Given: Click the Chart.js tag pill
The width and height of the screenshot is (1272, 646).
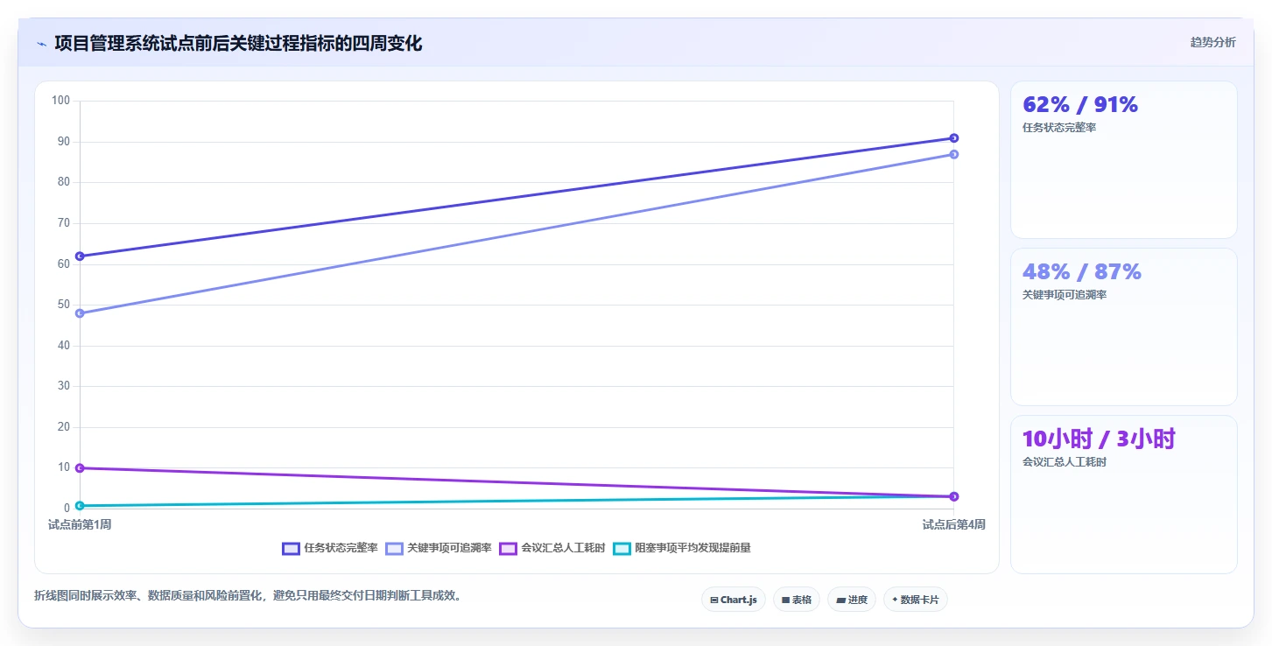Looking at the screenshot, I should pos(734,600).
